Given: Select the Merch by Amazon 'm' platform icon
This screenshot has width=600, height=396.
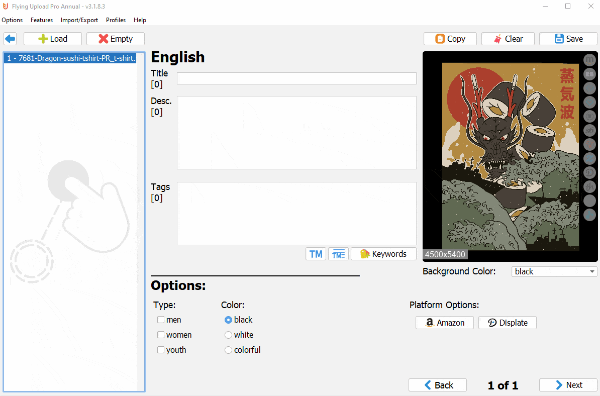Looking at the screenshot, I should [589, 60].
